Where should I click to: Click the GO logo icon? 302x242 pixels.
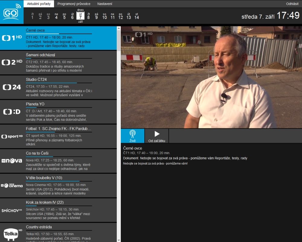point(12,12)
